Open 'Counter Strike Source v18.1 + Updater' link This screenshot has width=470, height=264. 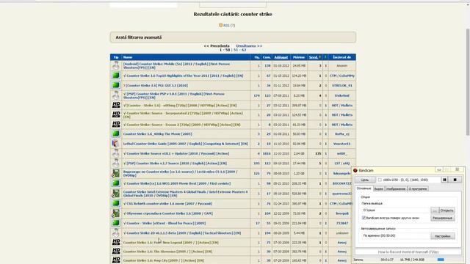(x=176, y=153)
